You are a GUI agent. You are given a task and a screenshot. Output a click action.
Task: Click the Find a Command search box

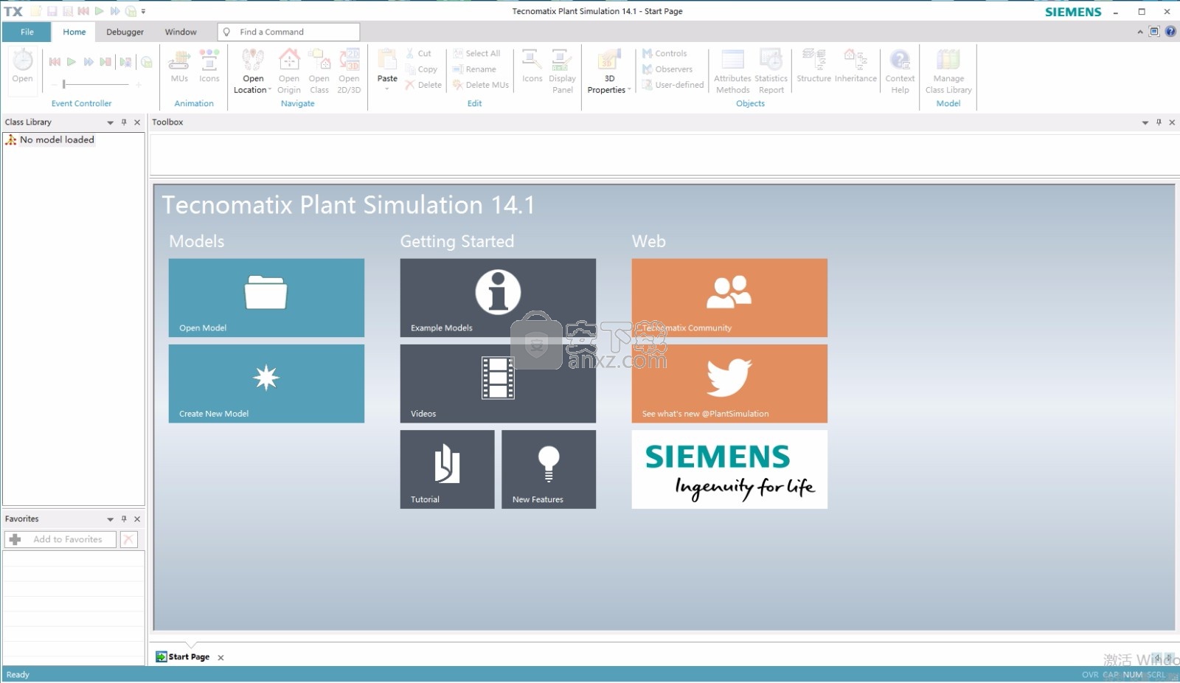[288, 32]
